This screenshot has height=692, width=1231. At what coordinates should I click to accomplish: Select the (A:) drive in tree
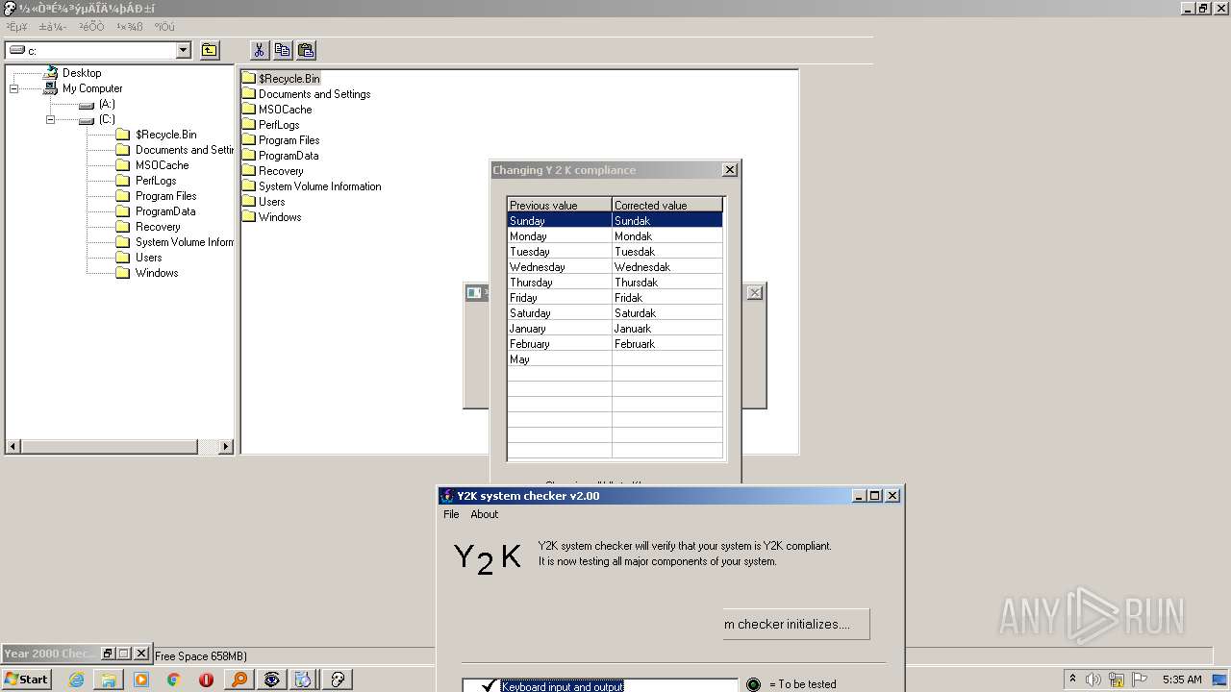coord(107,104)
